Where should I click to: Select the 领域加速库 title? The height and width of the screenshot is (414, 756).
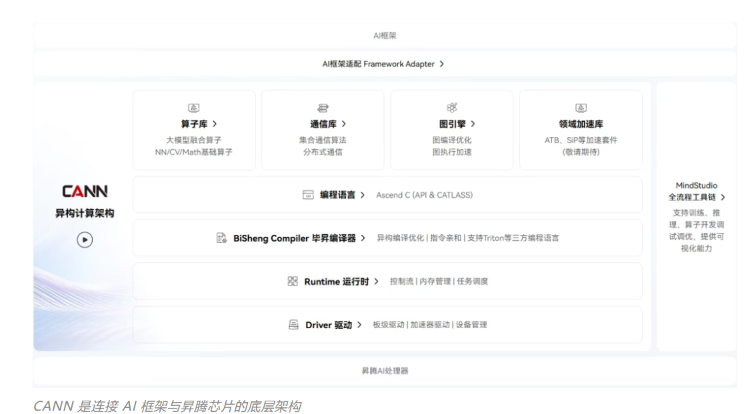[x=581, y=124]
